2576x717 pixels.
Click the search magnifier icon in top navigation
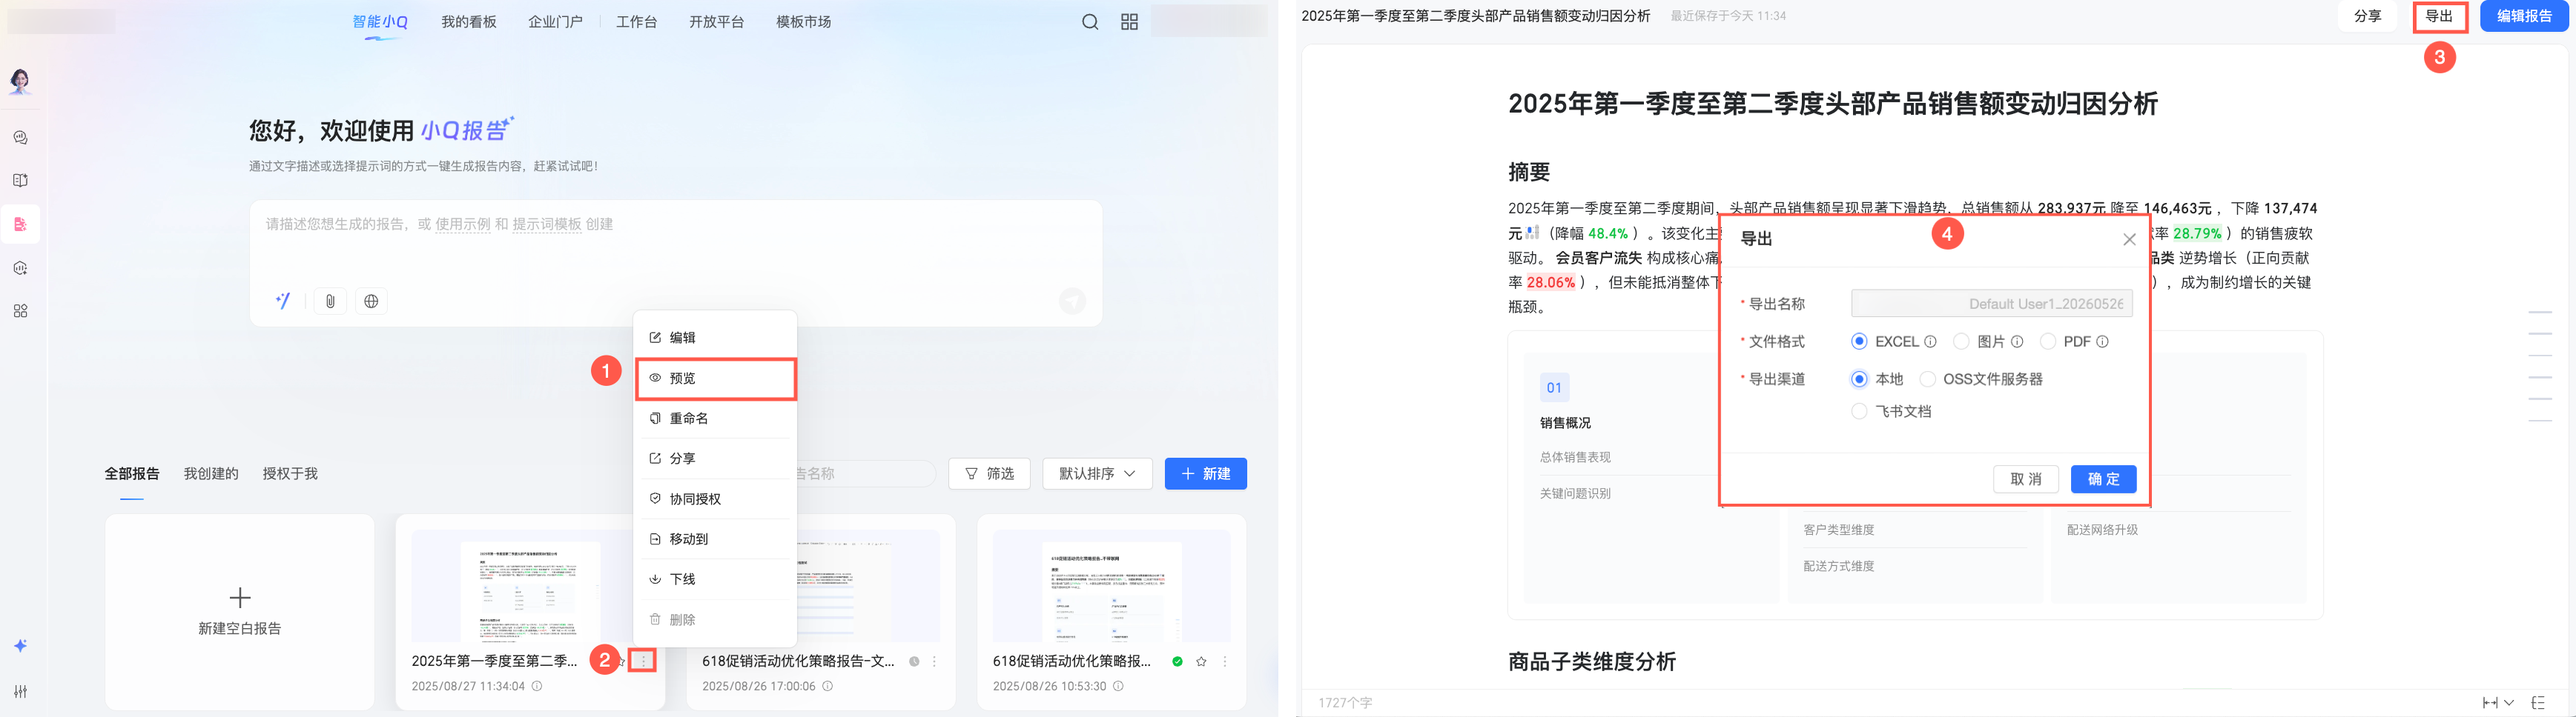(1090, 22)
